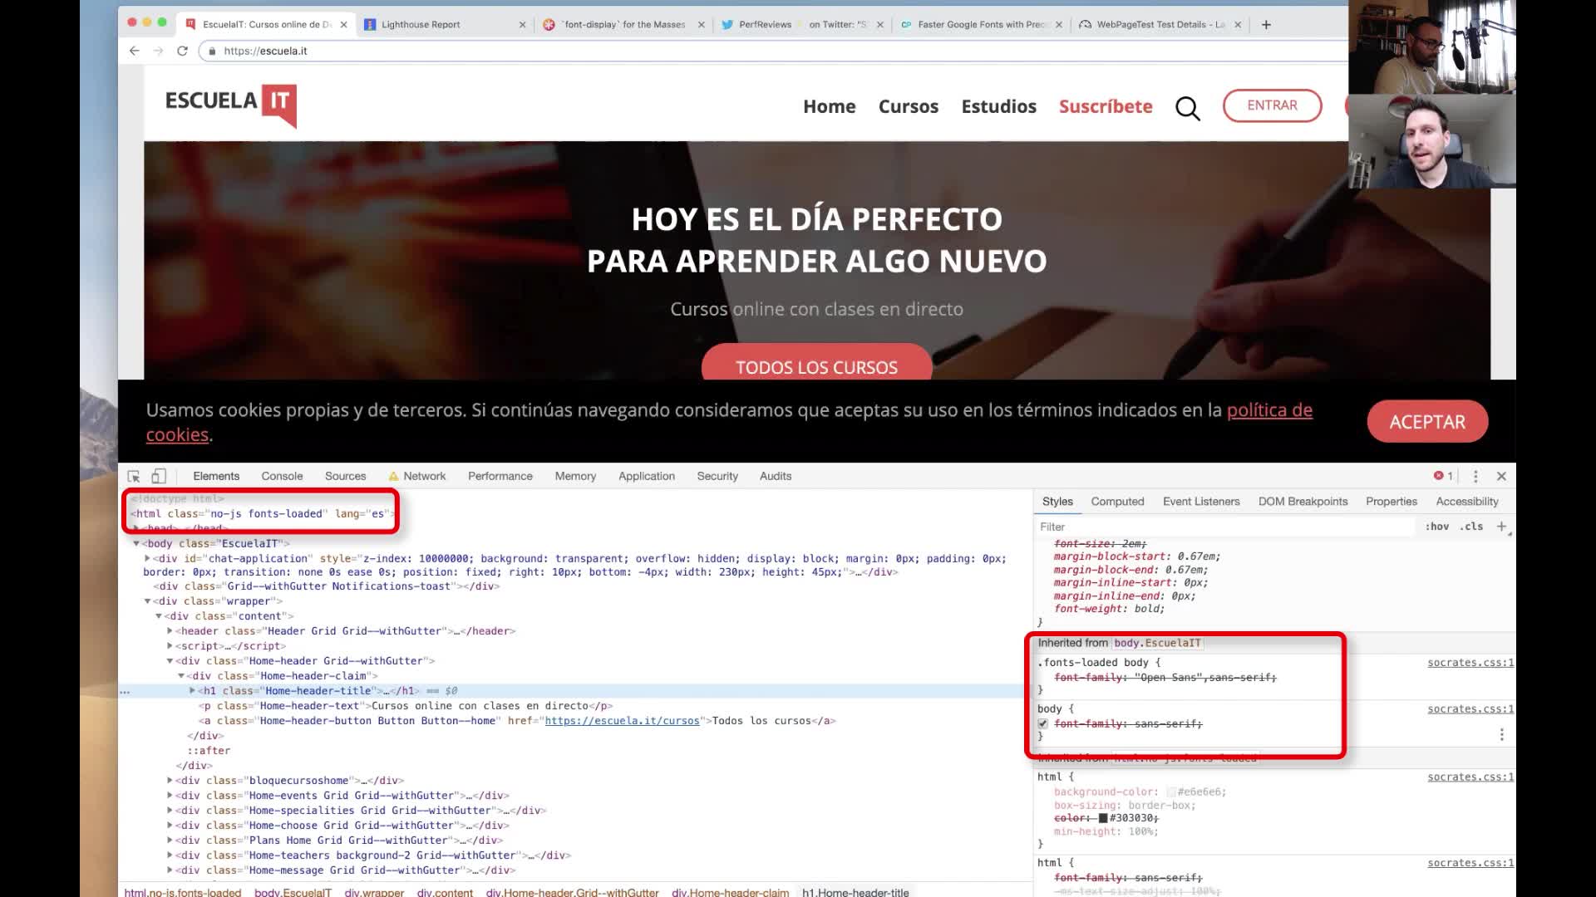Expand the chat-application div node
The image size is (1596, 897).
coord(148,559)
